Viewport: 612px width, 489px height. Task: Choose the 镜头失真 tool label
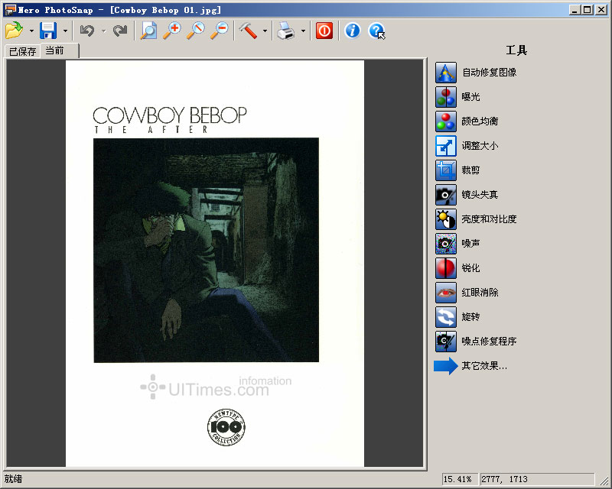[480, 195]
